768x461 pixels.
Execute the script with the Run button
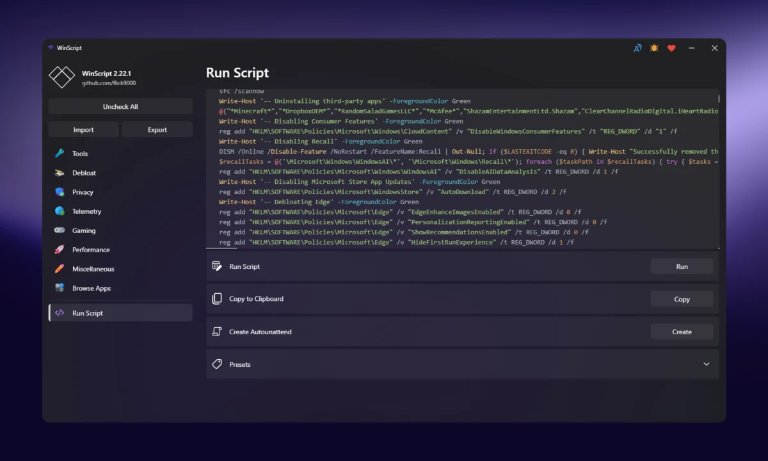coord(682,266)
